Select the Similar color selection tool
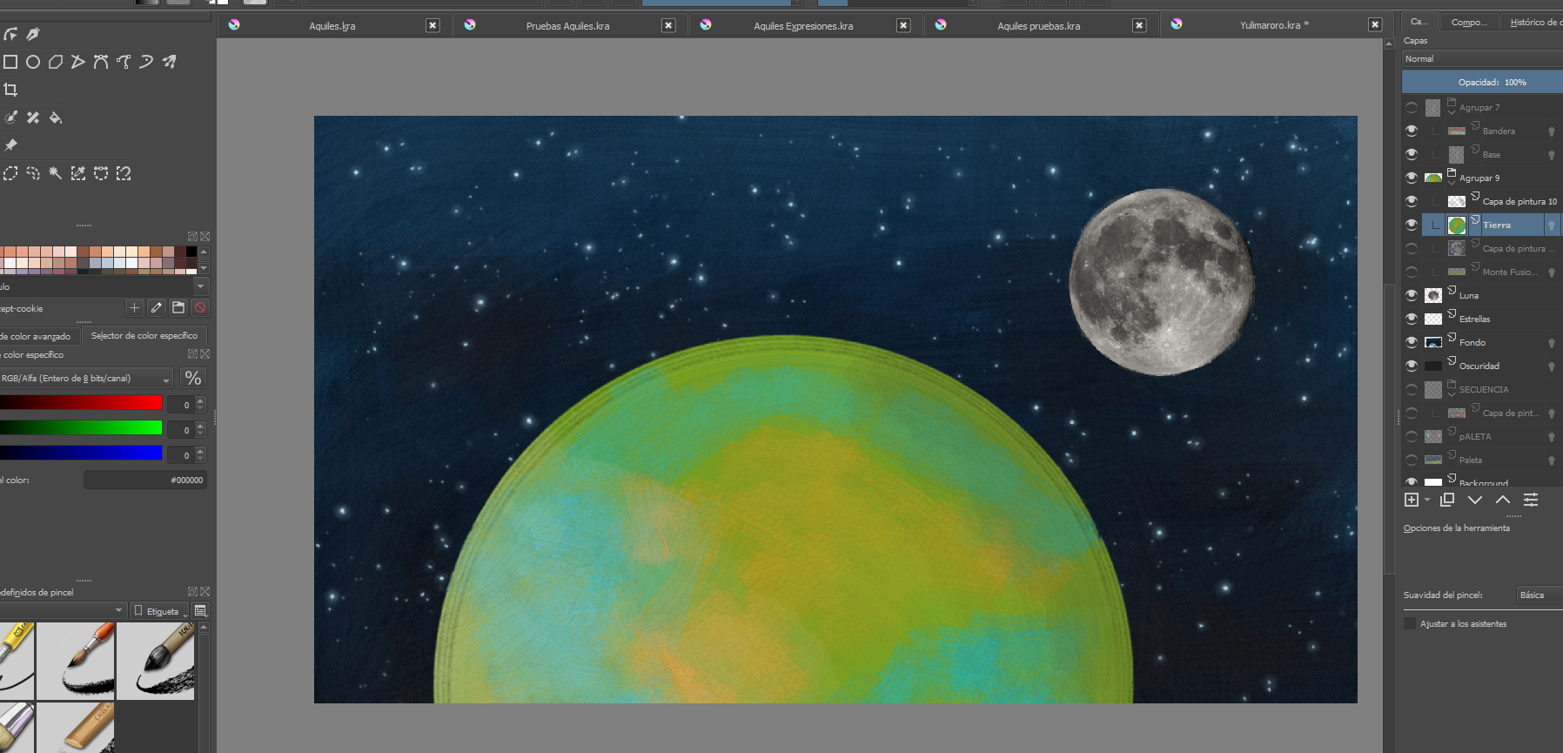Image resolution: width=1563 pixels, height=753 pixels. (78, 173)
